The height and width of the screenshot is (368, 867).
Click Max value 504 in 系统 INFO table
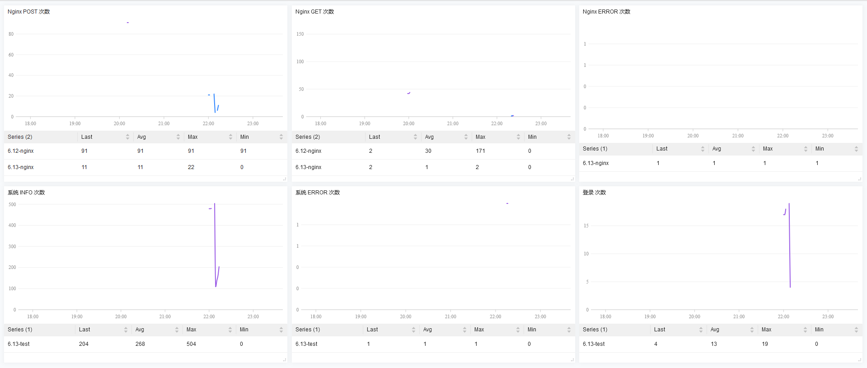click(191, 344)
